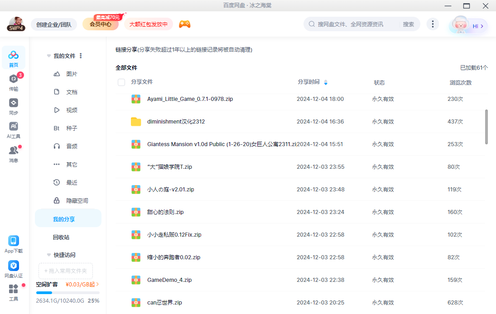Select 视频 in my files
This screenshot has height=314, width=496.
click(72, 110)
